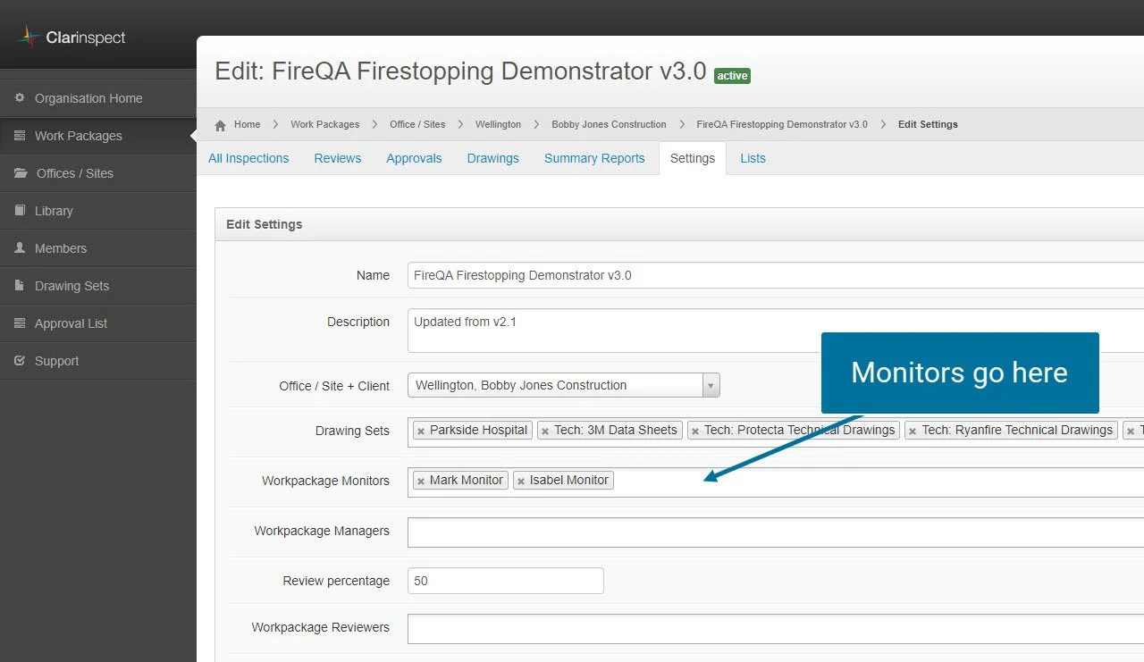
Task: Go to Offices / Sites sidebar item
Action: 98,173
